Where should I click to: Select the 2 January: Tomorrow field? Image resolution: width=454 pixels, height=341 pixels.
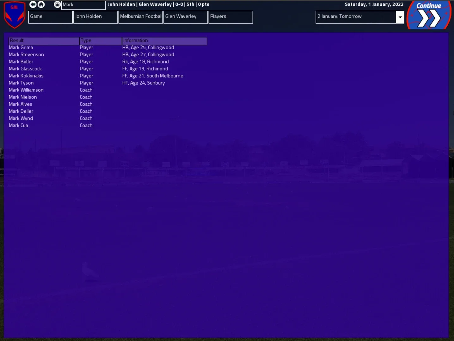tap(355, 17)
